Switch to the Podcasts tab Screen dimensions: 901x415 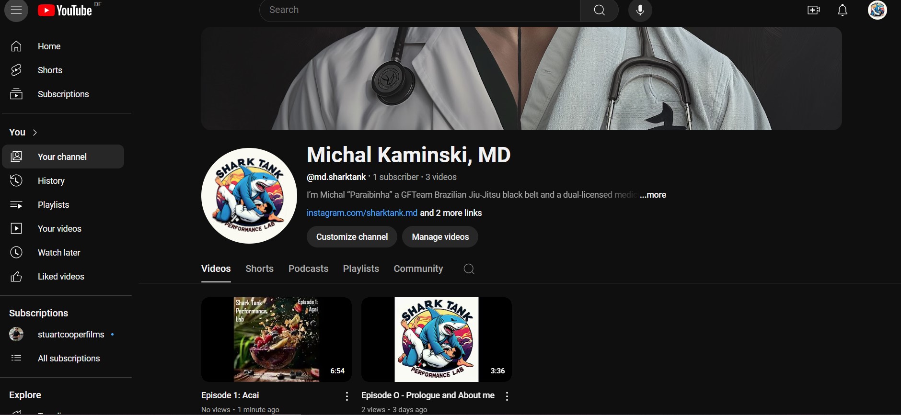(309, 269)
